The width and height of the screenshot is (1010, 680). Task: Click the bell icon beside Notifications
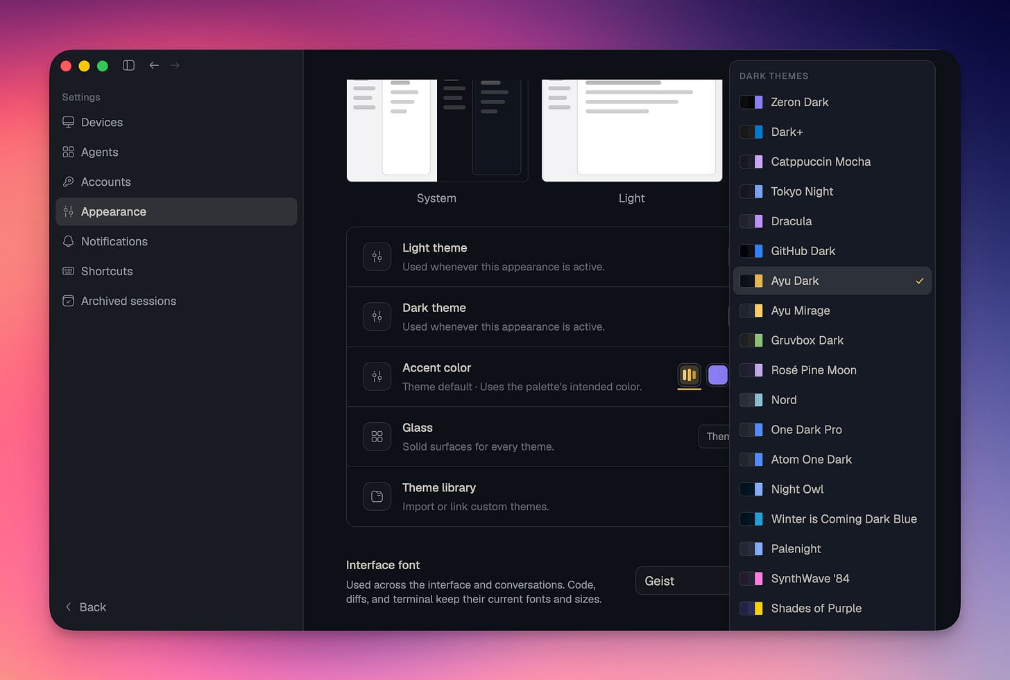click(68, 241)
